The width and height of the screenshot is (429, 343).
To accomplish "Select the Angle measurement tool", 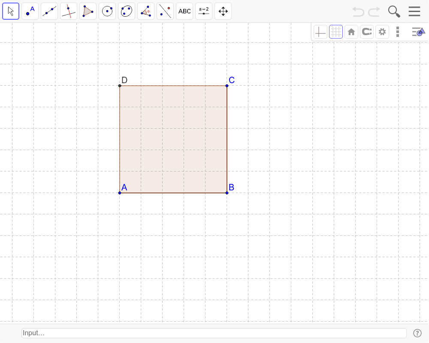I will (146, 11).
